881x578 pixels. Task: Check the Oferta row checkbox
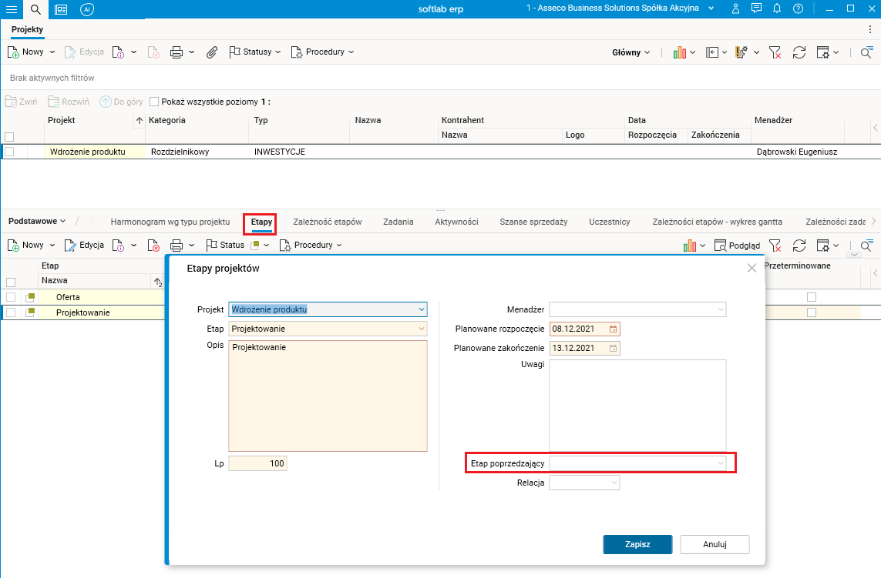tap(11, 297)
